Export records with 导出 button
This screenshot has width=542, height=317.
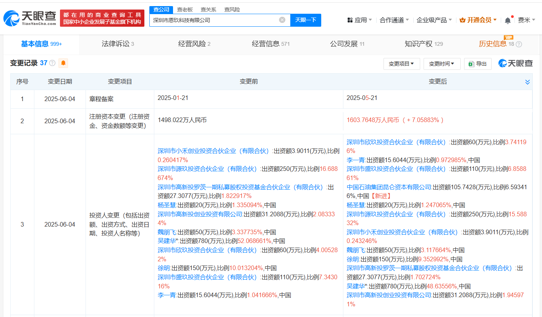pyautogui.click(x=477, y=64)
